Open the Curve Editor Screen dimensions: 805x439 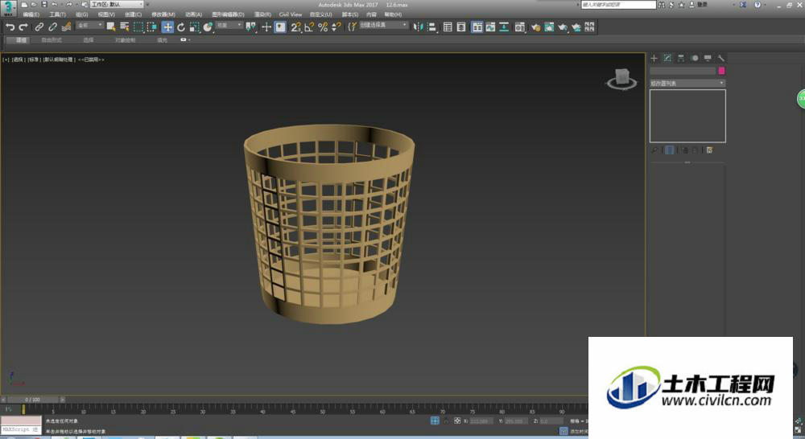(x=490, y=27)
